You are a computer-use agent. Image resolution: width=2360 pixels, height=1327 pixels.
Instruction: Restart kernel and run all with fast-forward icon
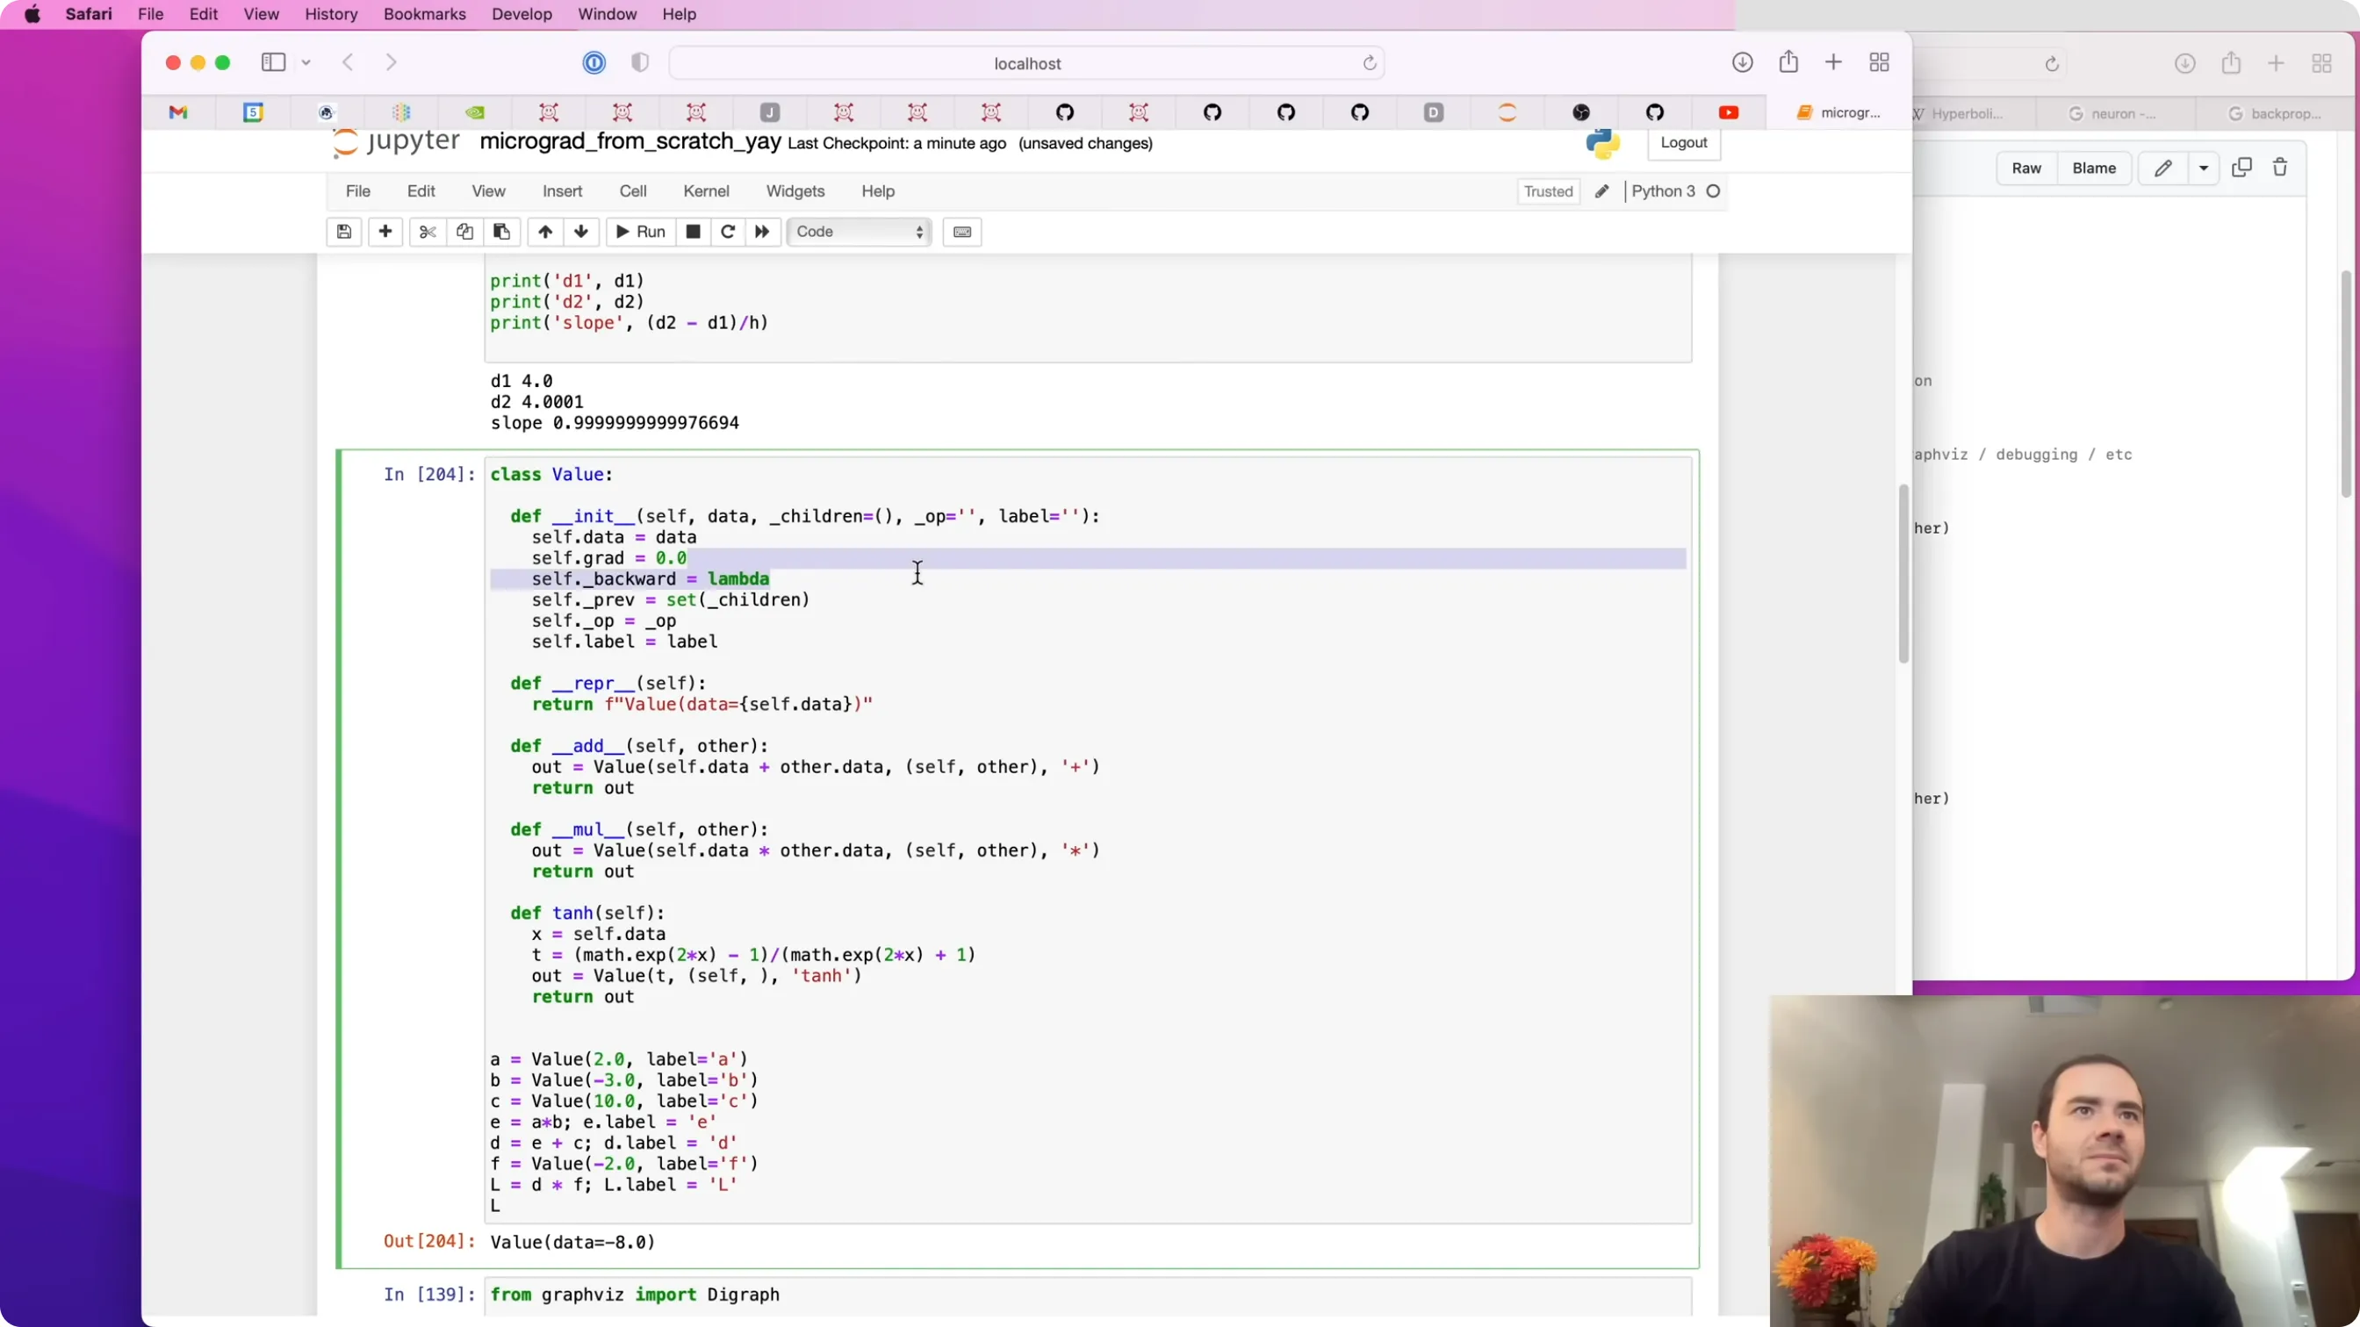(762, 232)
